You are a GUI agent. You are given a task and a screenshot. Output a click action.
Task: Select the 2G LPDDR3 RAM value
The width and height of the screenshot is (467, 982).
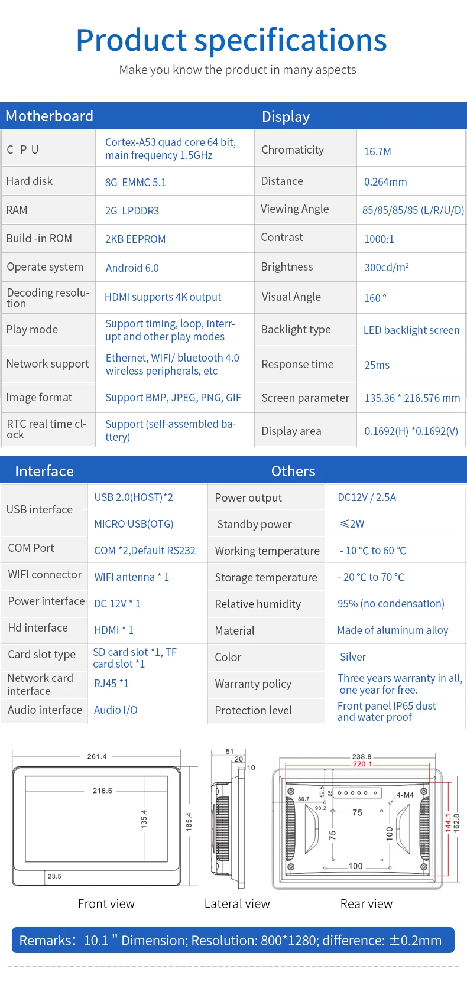(132, 210)
